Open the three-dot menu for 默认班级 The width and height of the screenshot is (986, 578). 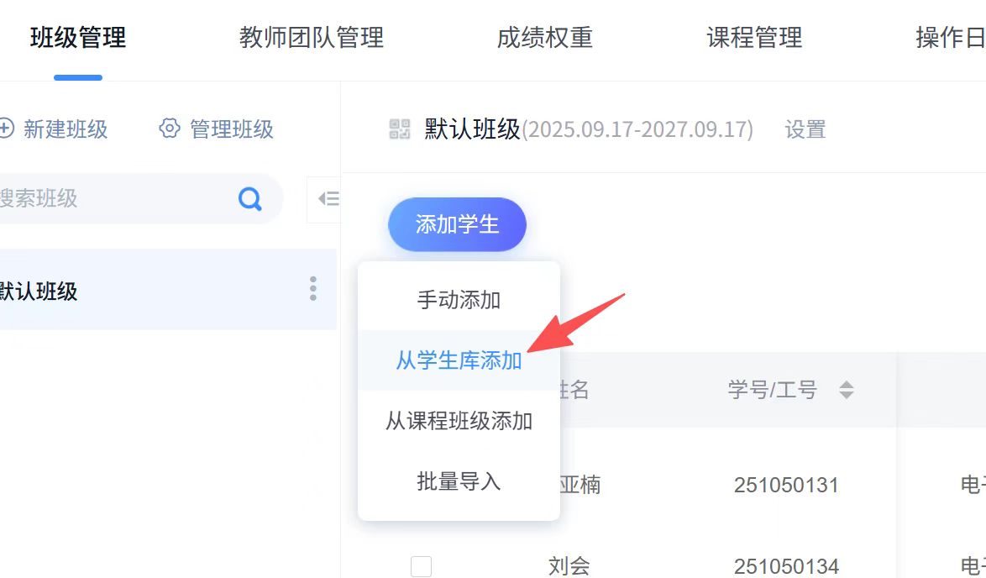pyautogui.click(x=313, y=289)
